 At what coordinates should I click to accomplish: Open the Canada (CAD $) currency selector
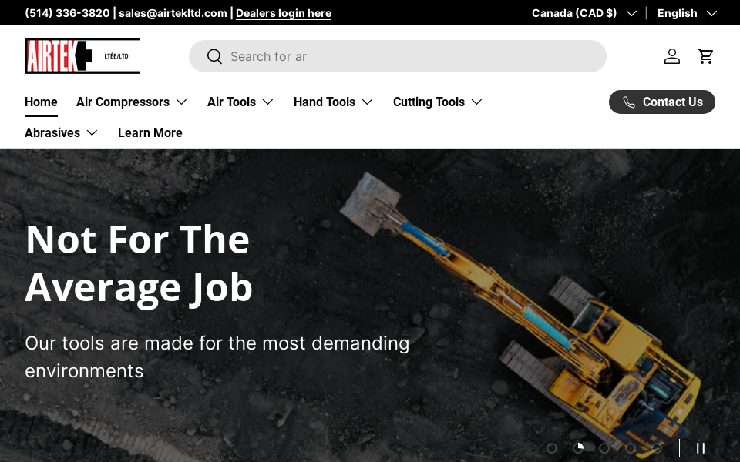click(584, 13)
